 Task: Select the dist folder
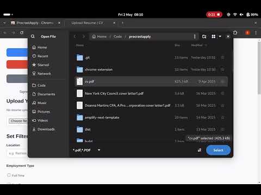pos(151,129)
